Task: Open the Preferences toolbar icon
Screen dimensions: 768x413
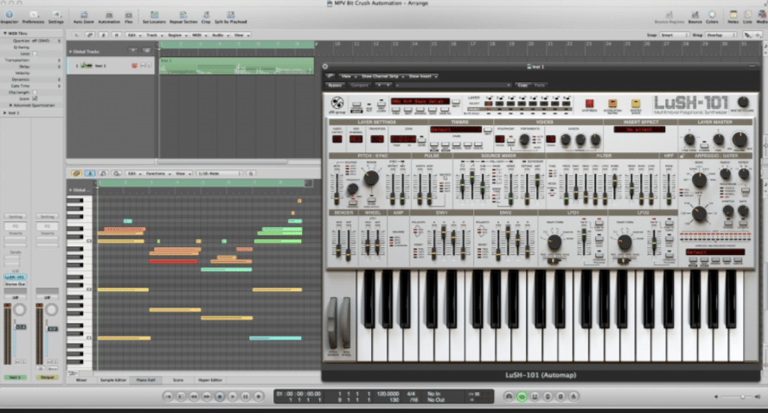Action: 33,16
